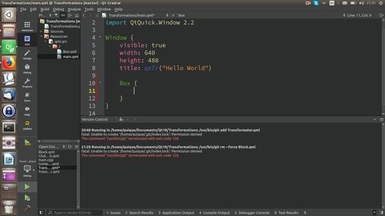Show the Application Output pane

tap(176, 212)
